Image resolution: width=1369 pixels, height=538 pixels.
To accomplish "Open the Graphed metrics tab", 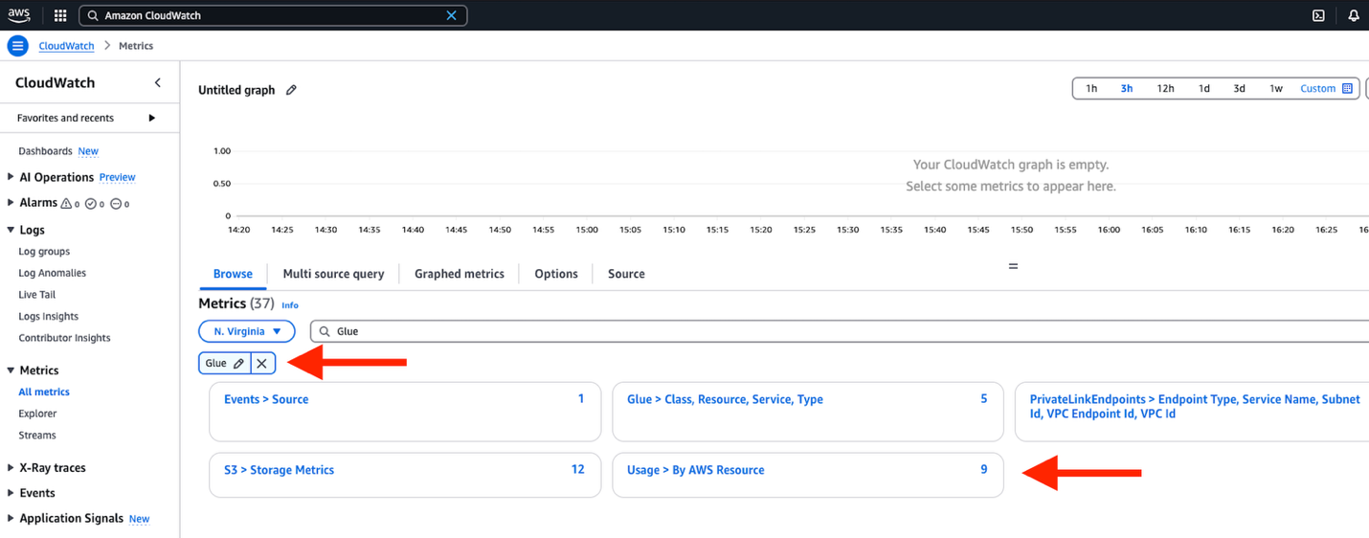I will (460, 274).
